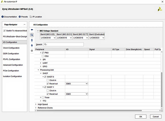This screenshot has width=165, height=121.
Task: Toggle Switch To Advanced Mode checkbox
Action: pos(4,31)
